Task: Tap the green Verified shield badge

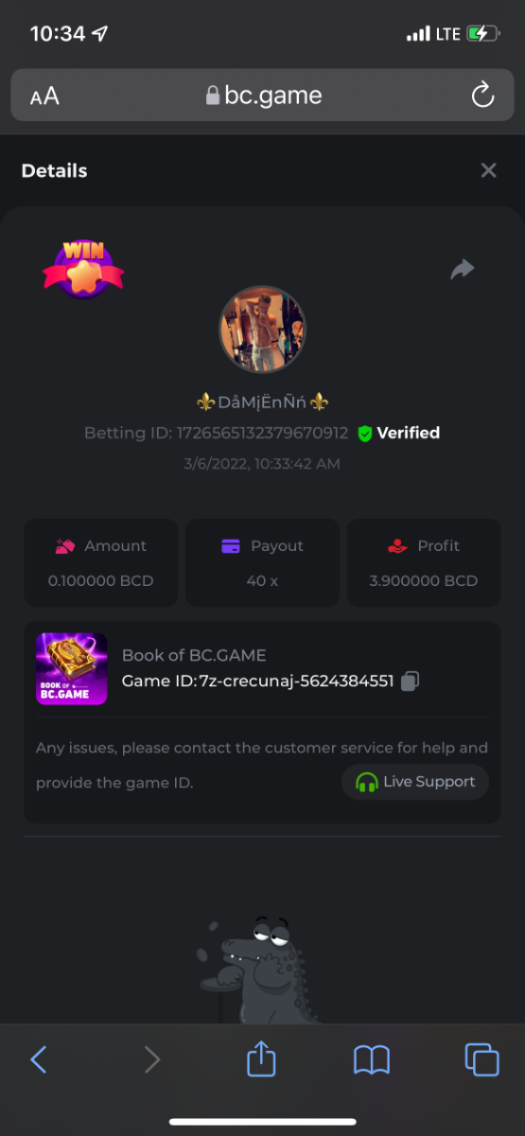Action: click(x=365, y=434)
